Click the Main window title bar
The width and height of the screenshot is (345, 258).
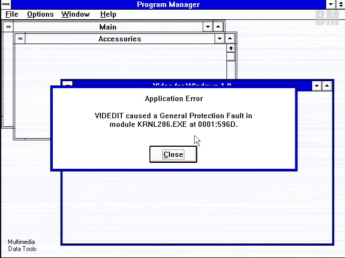pyautogui.click(x=108, y=27)
